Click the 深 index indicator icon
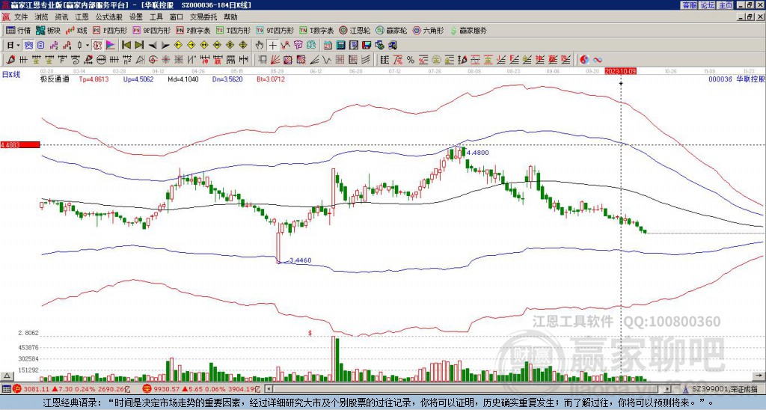 (146, 389)
